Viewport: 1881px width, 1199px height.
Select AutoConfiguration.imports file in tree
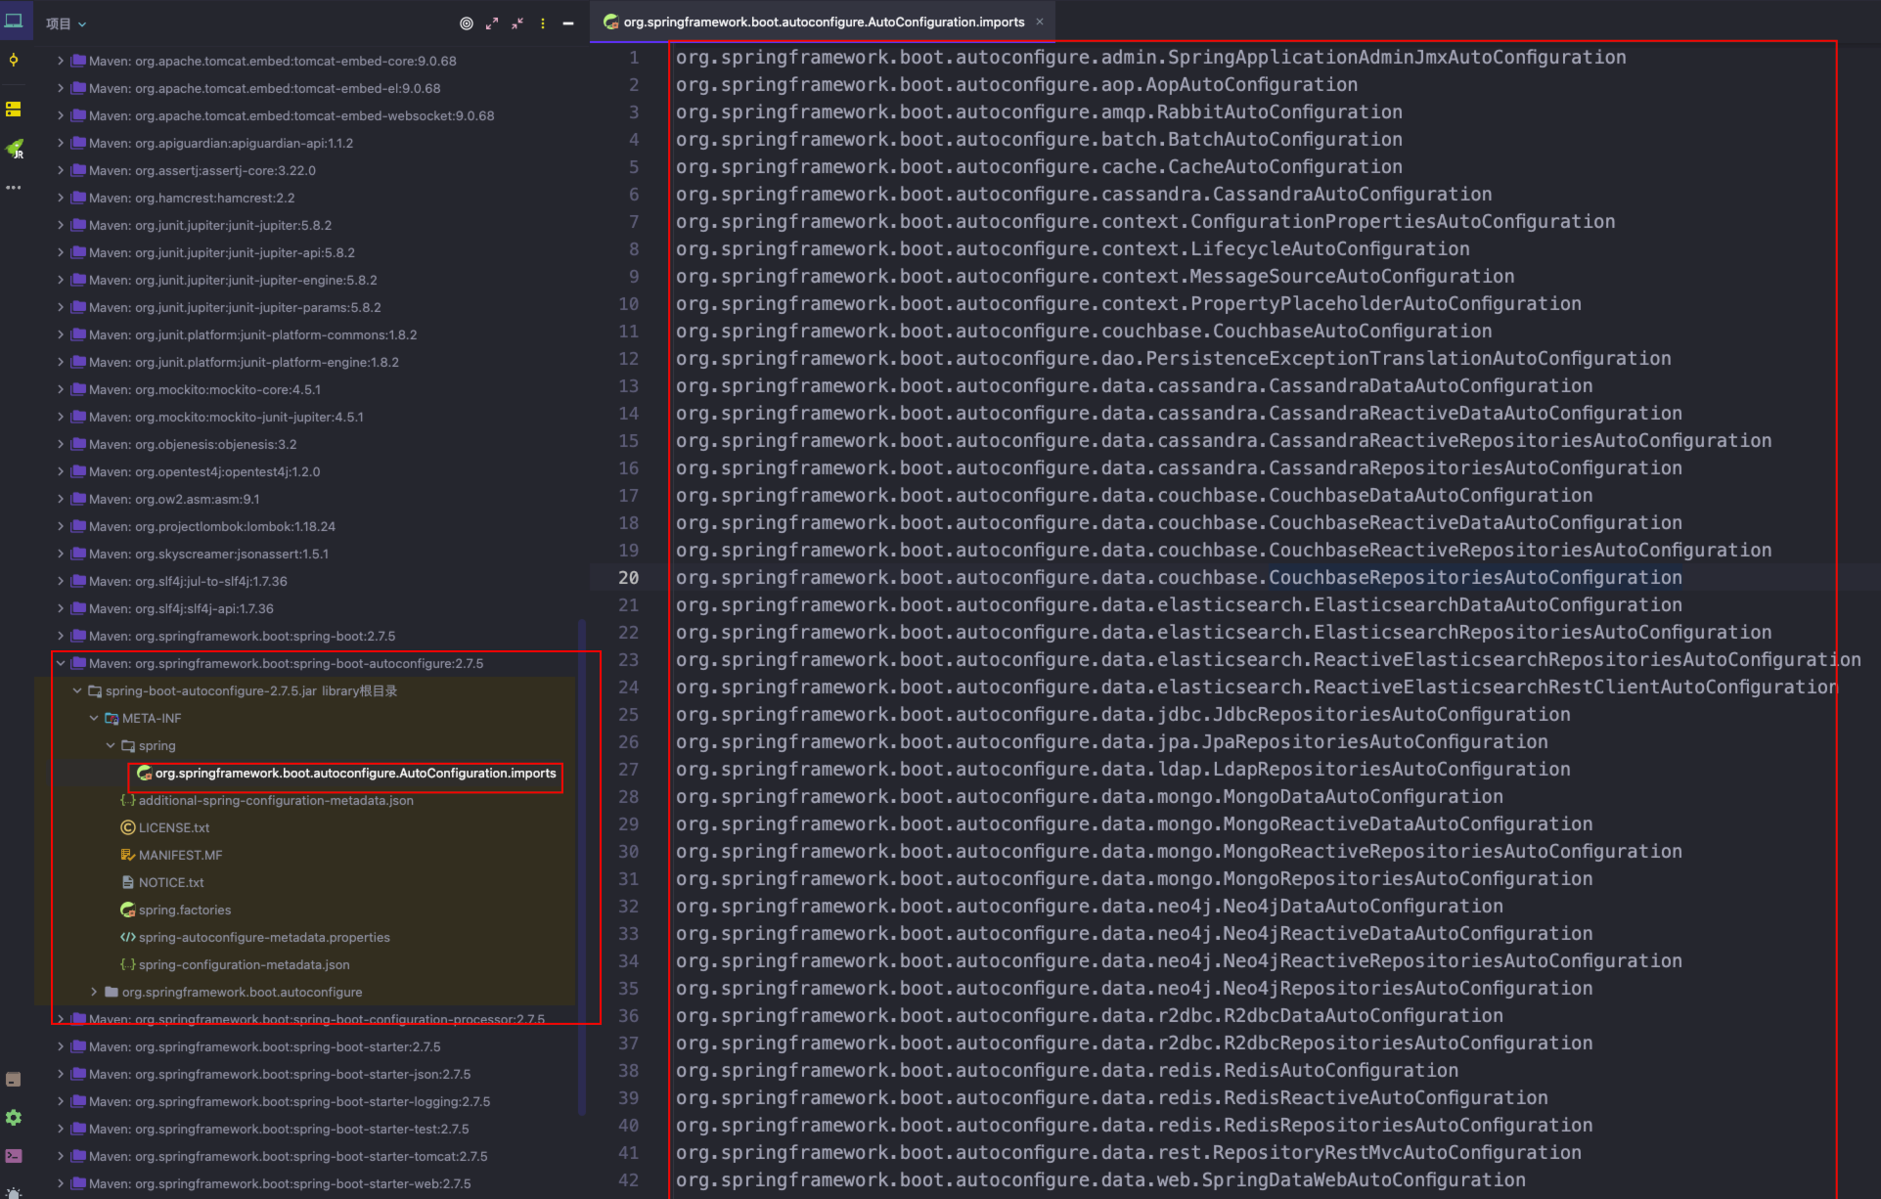[355, 773]
